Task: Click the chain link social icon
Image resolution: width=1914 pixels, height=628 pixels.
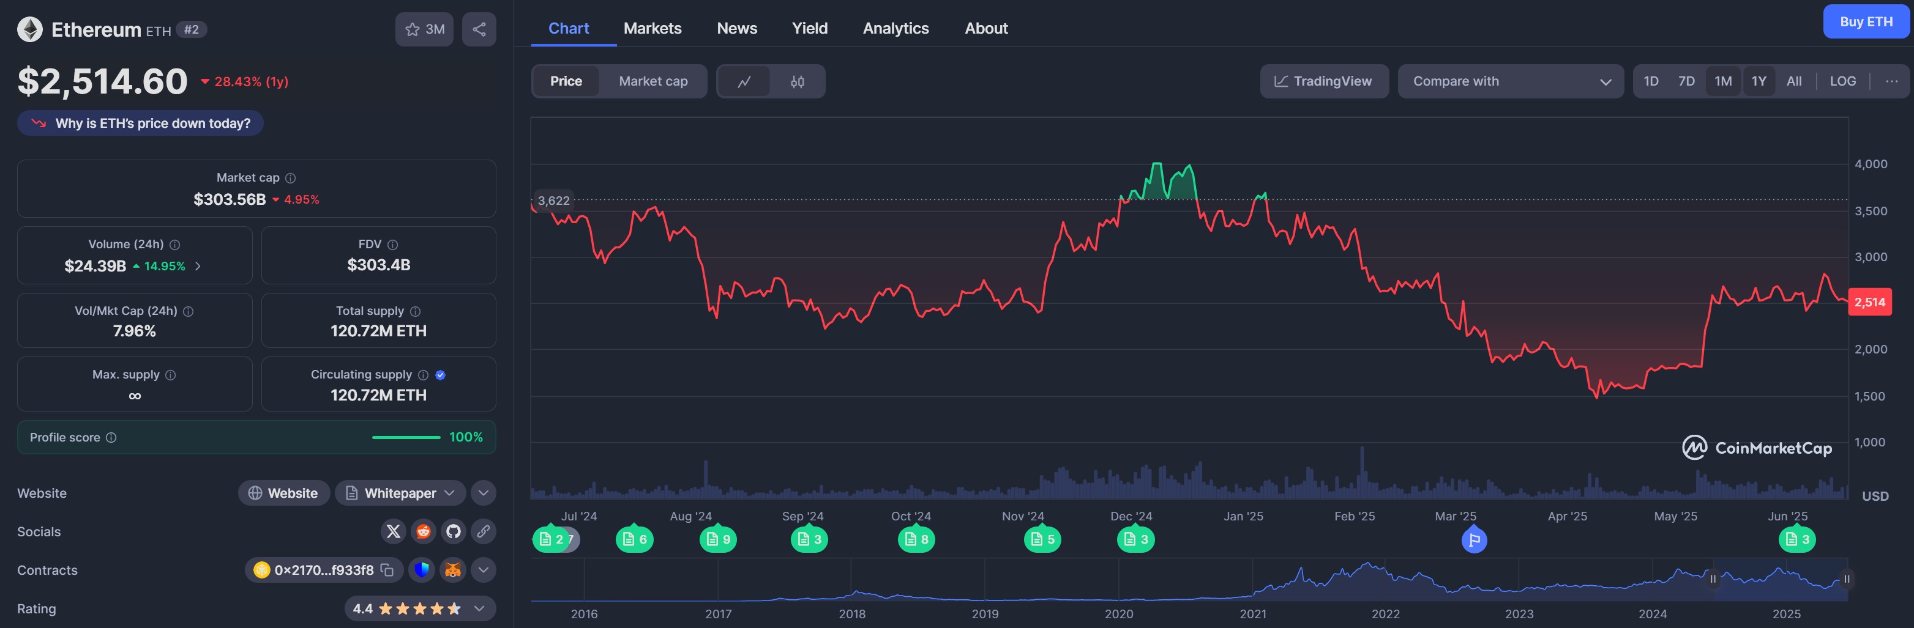Action: [x=484, y=531]
